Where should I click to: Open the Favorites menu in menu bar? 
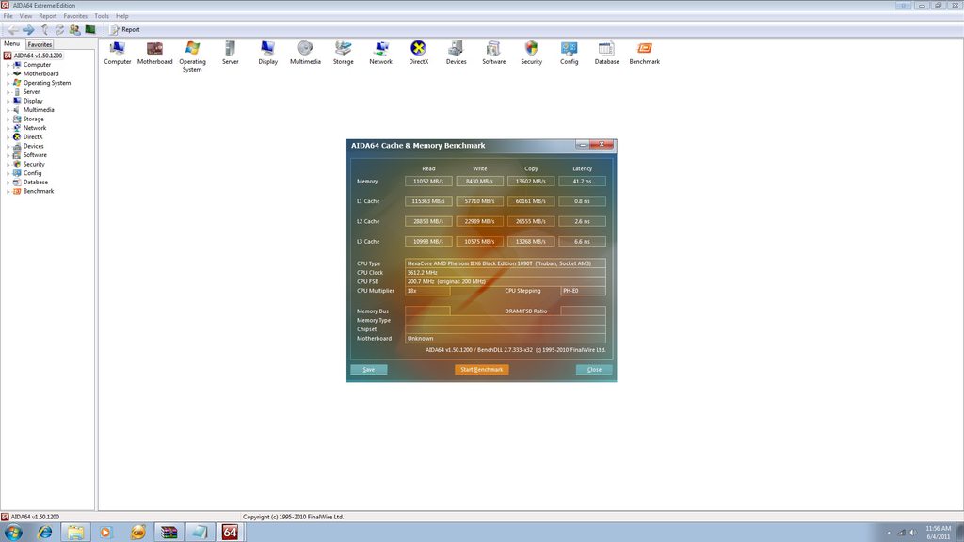click(75, 16)
